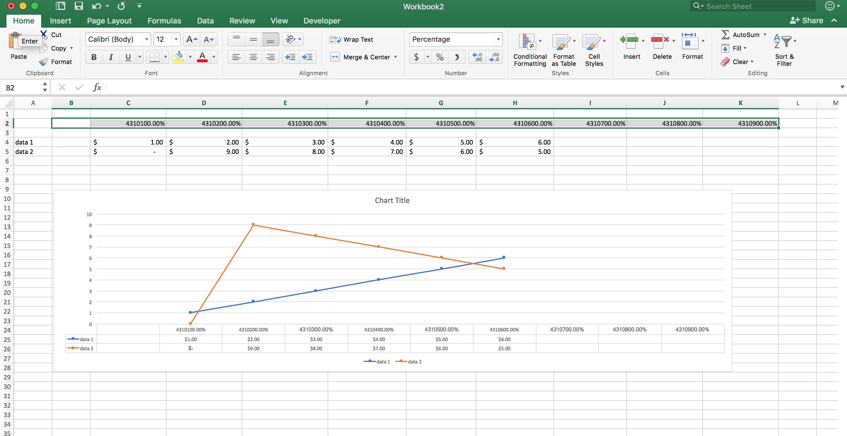Decrease font size with small A icon
Image resolution: width=847 pixels, height=436 pixels.
(x=209, y=39)
